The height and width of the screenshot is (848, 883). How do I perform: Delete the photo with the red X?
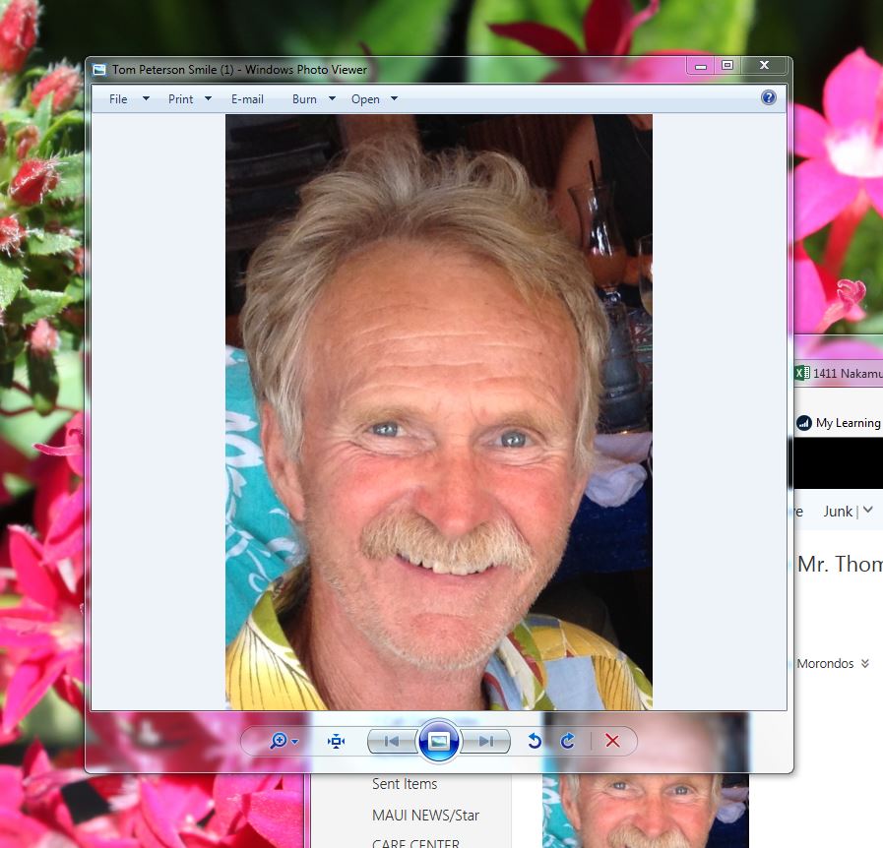tap(612, 741)
